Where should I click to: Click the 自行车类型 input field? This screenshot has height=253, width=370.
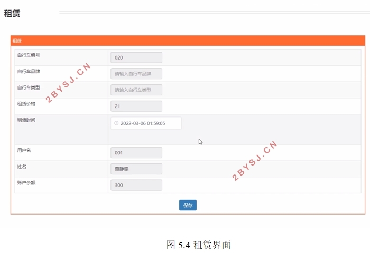pyautogui.click(x=136, y=90)
